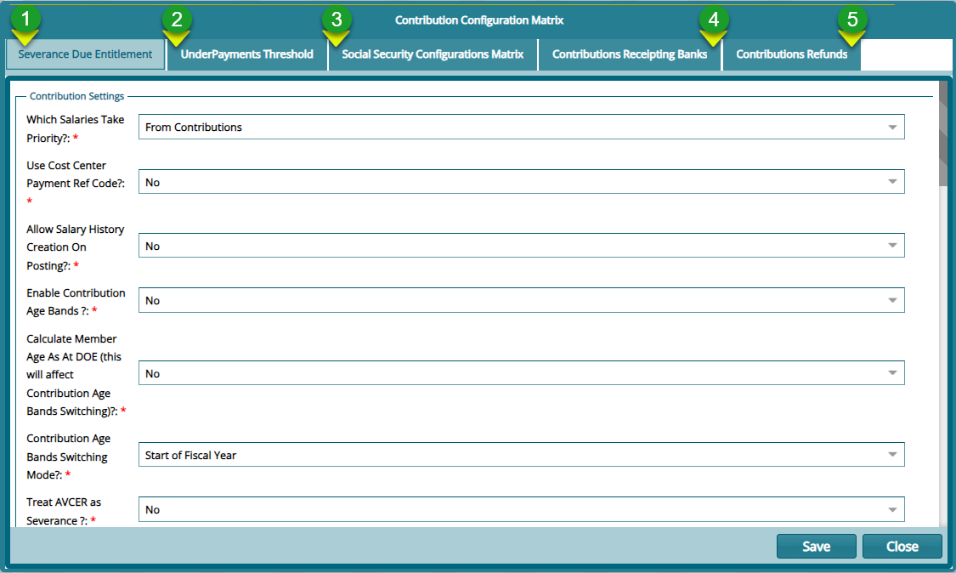
Task: Select the Contributions Refunds tab
Action: point(791,54)
